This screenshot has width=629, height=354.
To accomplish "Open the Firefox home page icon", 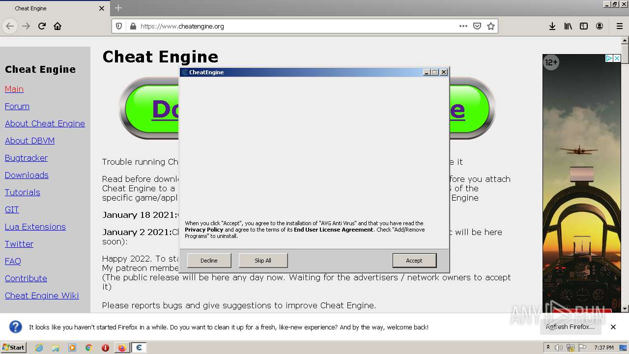I will 57,26.
